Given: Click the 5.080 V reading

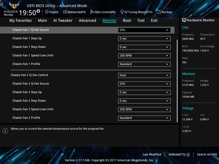Looking at the screenshot, I should pyautogui.click(x=204, y=119).
